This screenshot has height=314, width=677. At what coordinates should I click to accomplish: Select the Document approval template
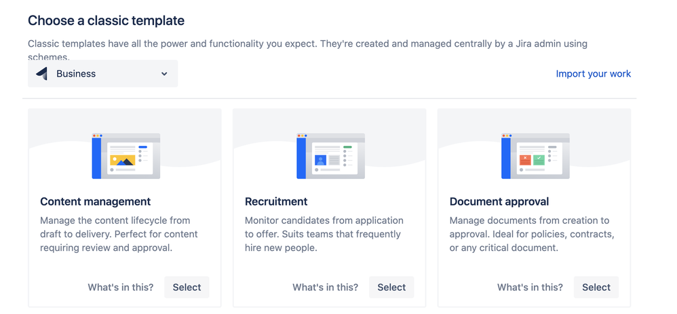(596, 288)
